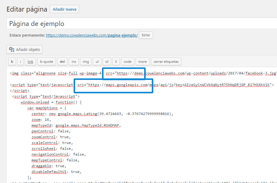Insert bold tag with b button
Screen dimensions: 277x183
[x=12, y=62]
